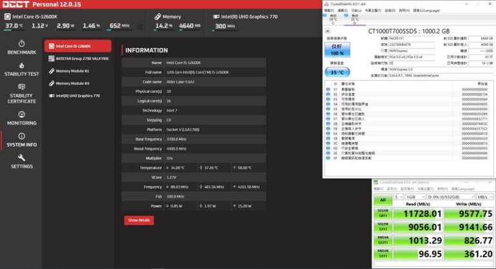Switch to the 35 °C disk tab

(x=355, y=19)
